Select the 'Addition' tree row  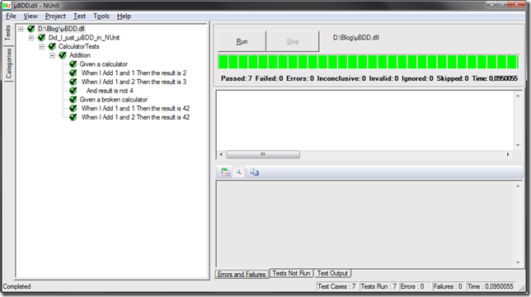pyautogui.click(x=80, y=55)
